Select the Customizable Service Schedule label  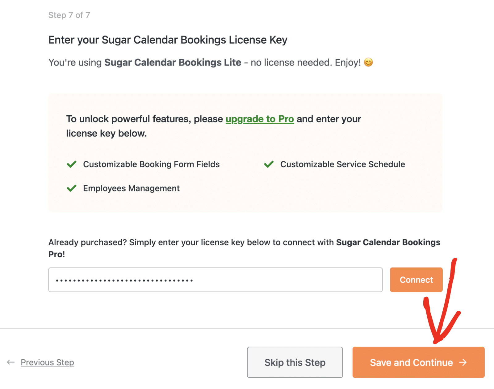pyautogui.click(x=342, y=164)
